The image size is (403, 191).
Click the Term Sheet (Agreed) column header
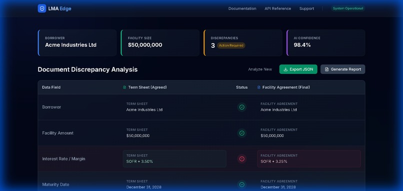tap(147, 87)
